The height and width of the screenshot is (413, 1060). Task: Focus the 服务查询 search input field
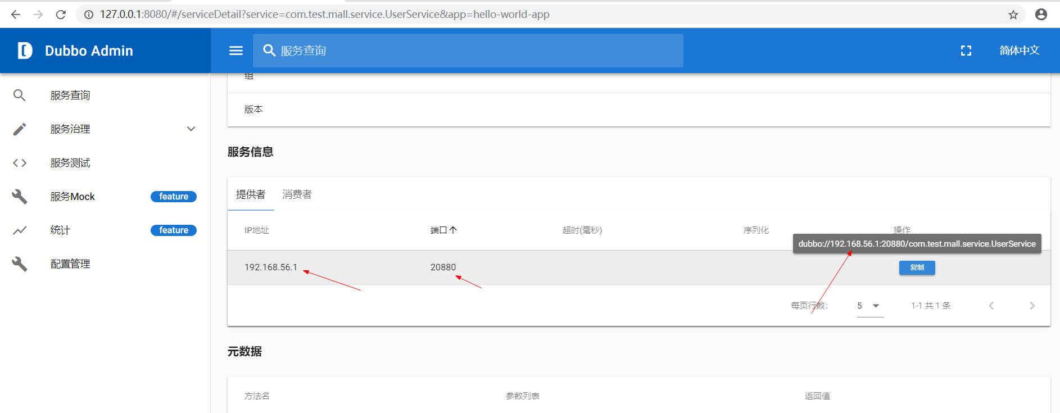(468, 51)
